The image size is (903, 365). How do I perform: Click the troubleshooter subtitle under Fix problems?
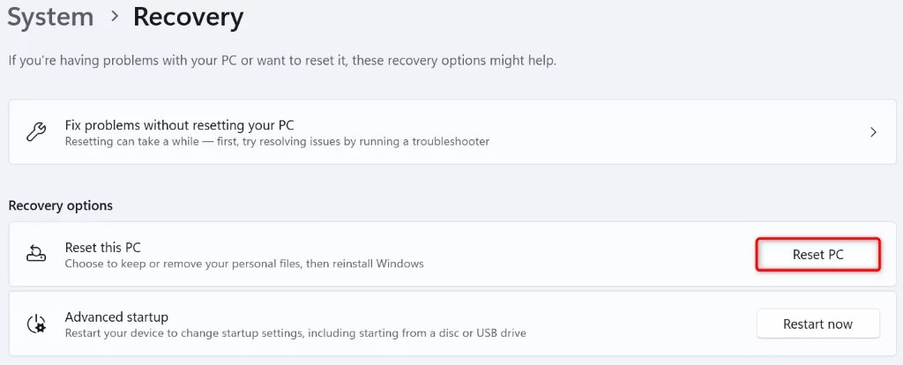[277, 141]
